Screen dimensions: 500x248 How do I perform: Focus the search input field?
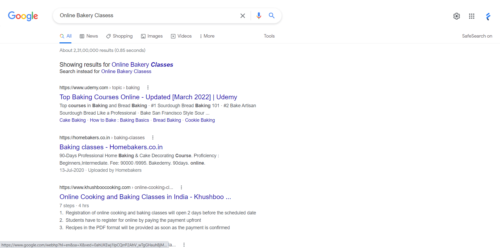(x=148, y=16)
